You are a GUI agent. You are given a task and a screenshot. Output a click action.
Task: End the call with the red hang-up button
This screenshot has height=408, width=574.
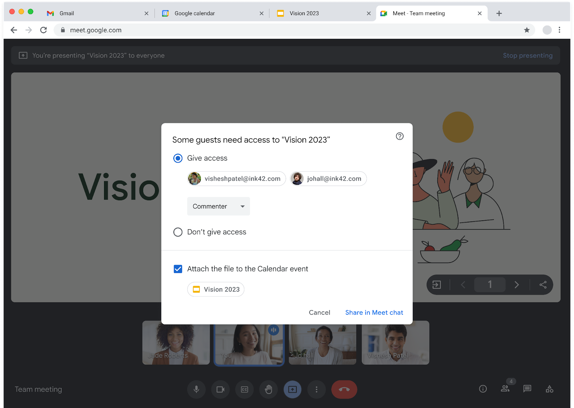pyautogui.click(x=344, y=389)
